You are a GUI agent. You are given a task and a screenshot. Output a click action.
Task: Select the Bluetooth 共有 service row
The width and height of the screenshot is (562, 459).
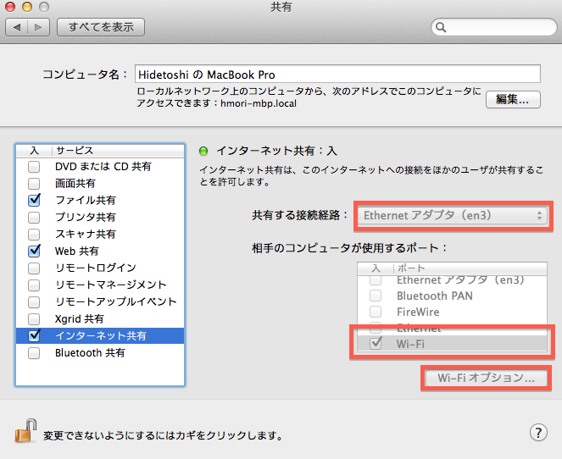click(100, 352)
